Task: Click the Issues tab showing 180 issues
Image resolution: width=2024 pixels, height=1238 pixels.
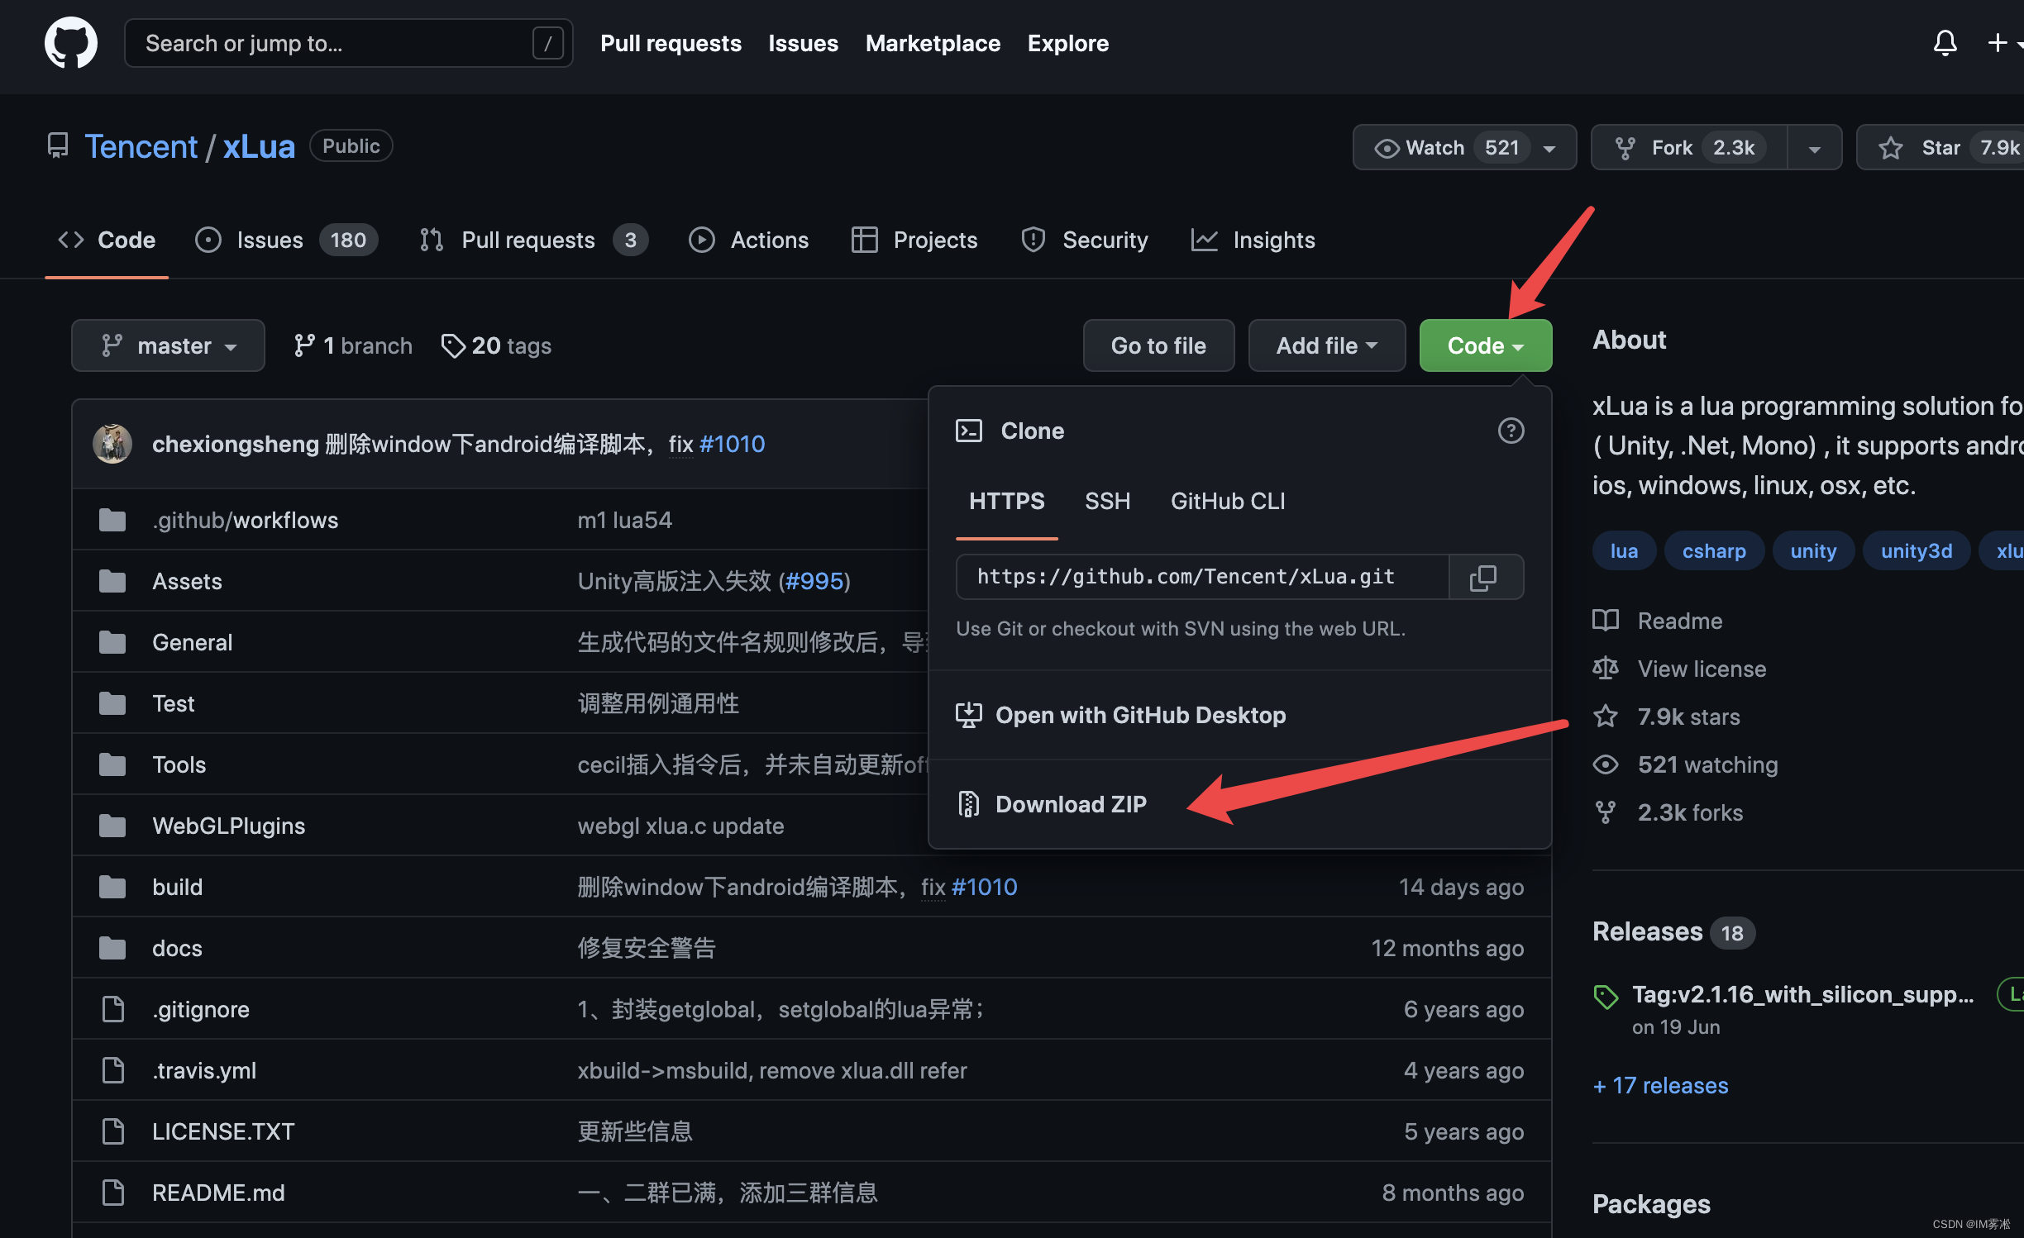Action: pos(284,238)
